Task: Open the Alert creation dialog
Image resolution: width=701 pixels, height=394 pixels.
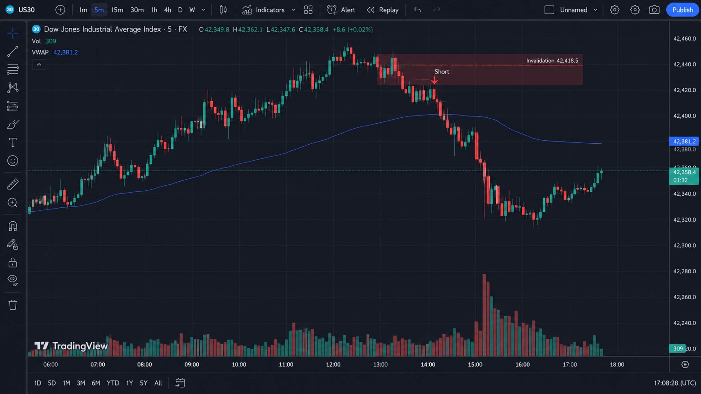Action: (341, 10)
